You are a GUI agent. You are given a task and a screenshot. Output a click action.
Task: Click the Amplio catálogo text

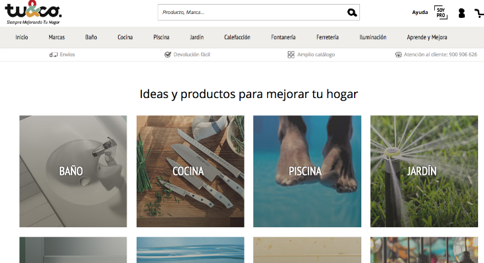pyautogui.click(x=316, y=54)
